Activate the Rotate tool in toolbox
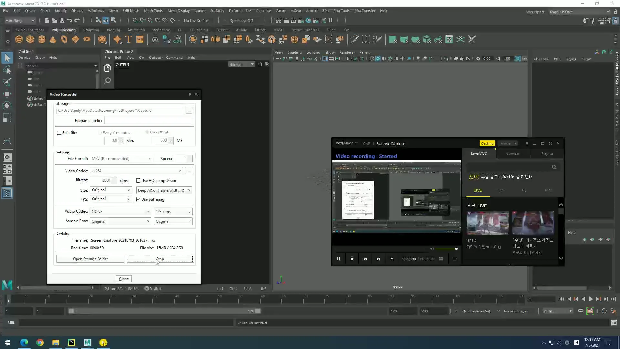 [x=7, y=106]
